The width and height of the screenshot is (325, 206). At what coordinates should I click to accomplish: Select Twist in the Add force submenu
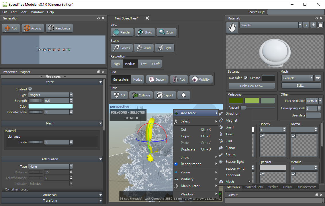(x=230, y=134)
